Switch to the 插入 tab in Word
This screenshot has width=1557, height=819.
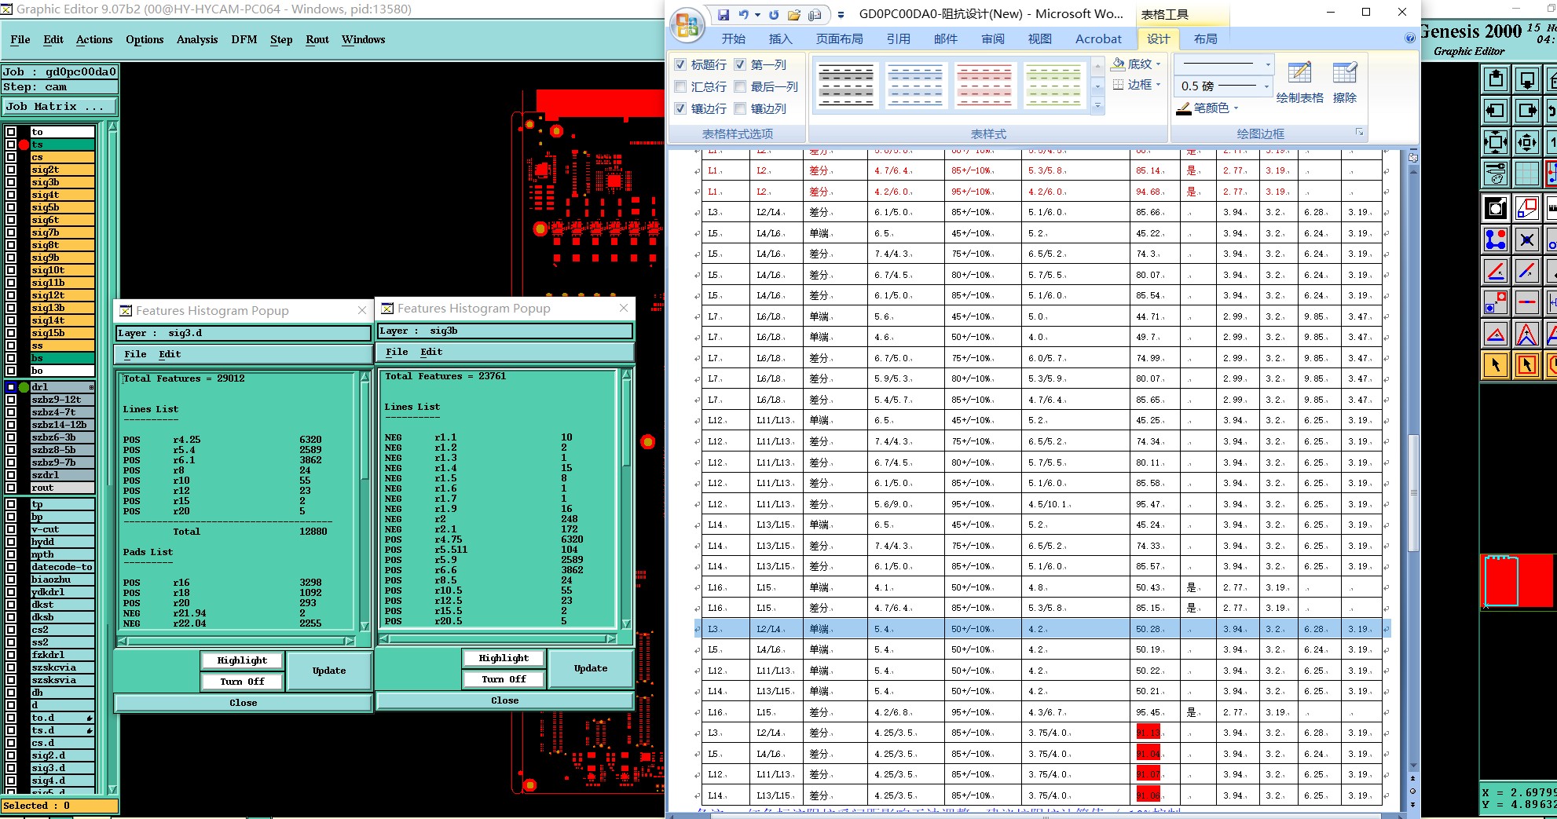[781, 38]
